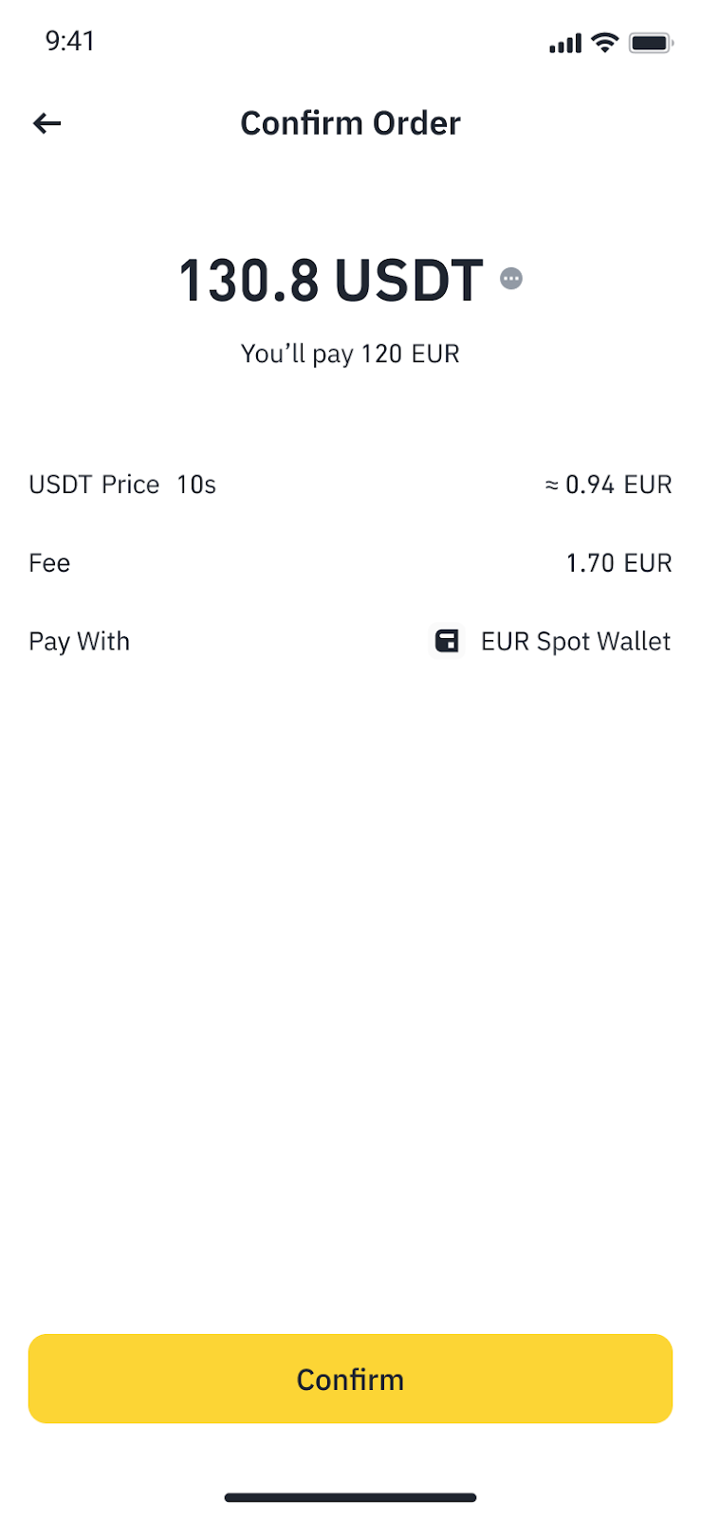Image resolution: width=701 pixels, height=1517 pixels.
Task: Tap the back arrow icon
Action: click(x=46, y=123)
